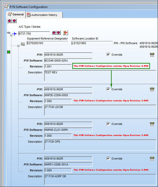Click the pink down arrow under General tab

pyautogui.click(x=10, y=21)
